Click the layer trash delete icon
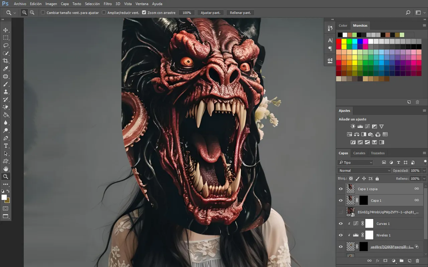The image size is (428, 267). 417,261
